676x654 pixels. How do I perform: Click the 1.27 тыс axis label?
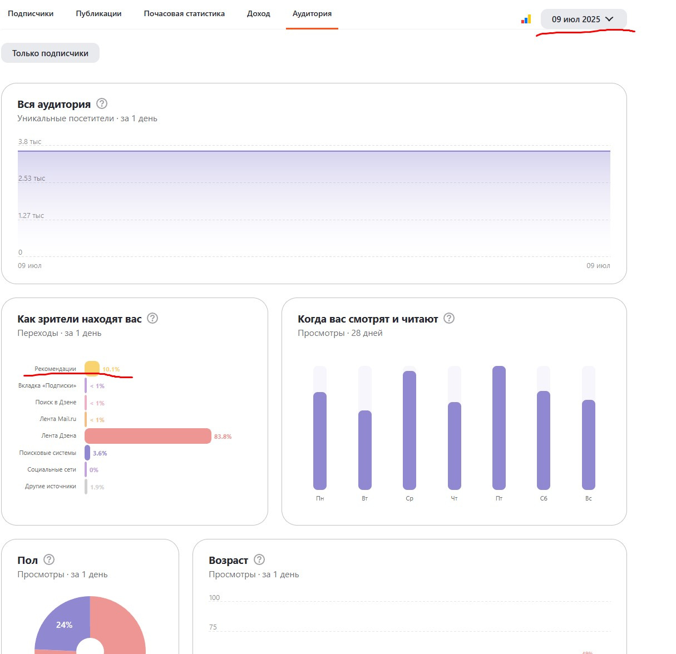coord(31,216)
